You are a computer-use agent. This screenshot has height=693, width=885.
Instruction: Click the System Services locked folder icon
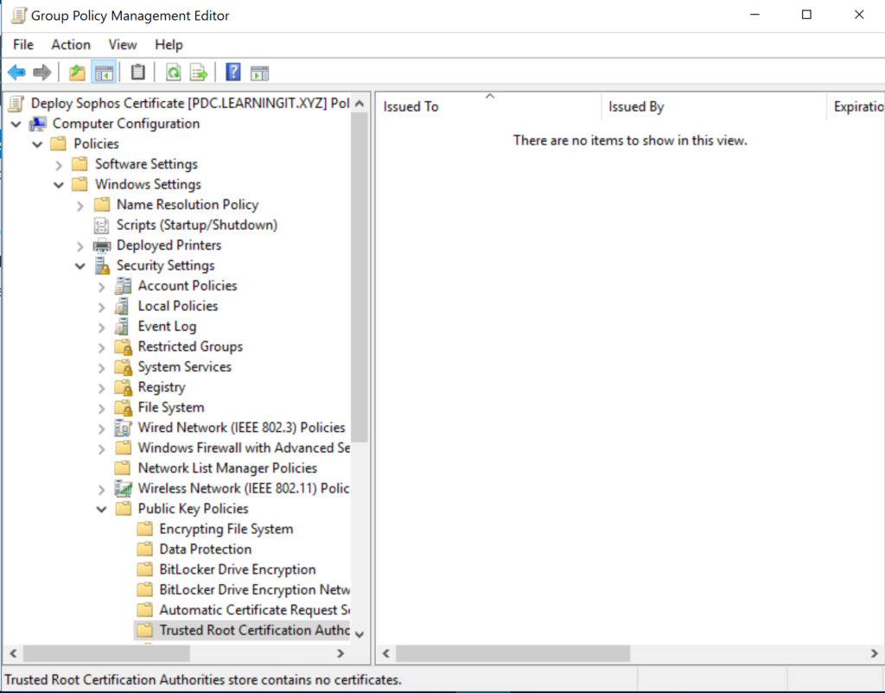click(x=123, y=367)
